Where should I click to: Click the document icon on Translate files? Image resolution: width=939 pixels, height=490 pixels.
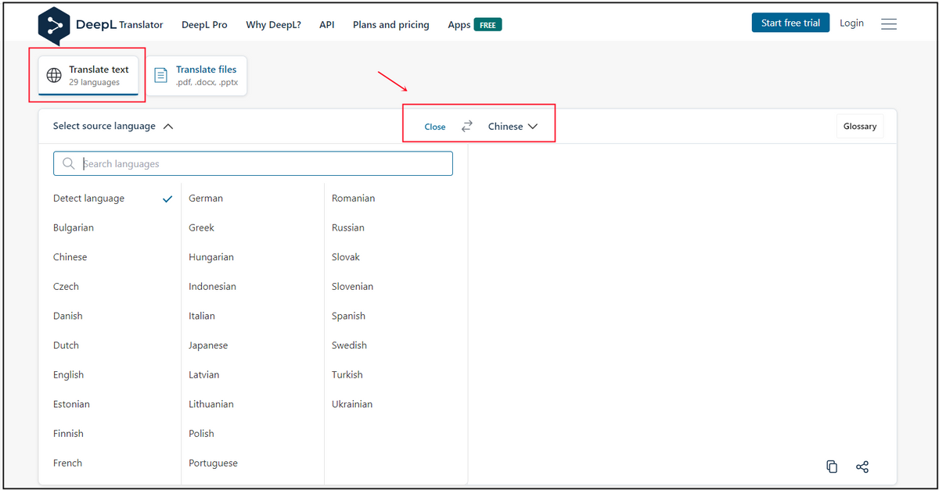(160, 75)
